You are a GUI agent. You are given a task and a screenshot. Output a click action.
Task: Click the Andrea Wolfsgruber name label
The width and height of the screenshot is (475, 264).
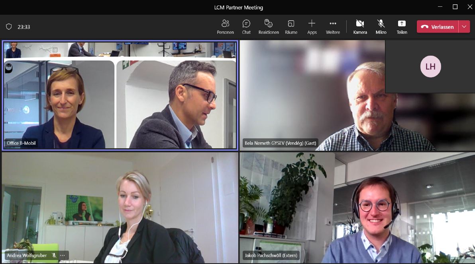pyautogui.click(x=27, y=256)
